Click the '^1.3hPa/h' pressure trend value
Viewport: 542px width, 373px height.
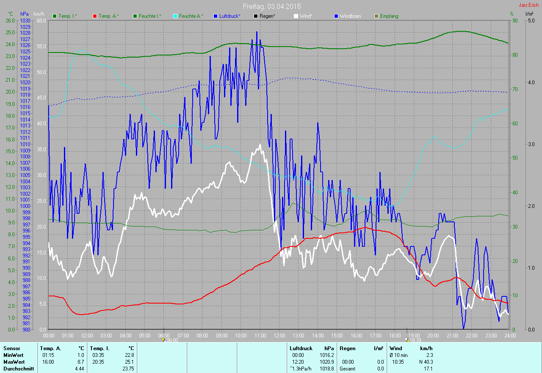click(301, 369)
